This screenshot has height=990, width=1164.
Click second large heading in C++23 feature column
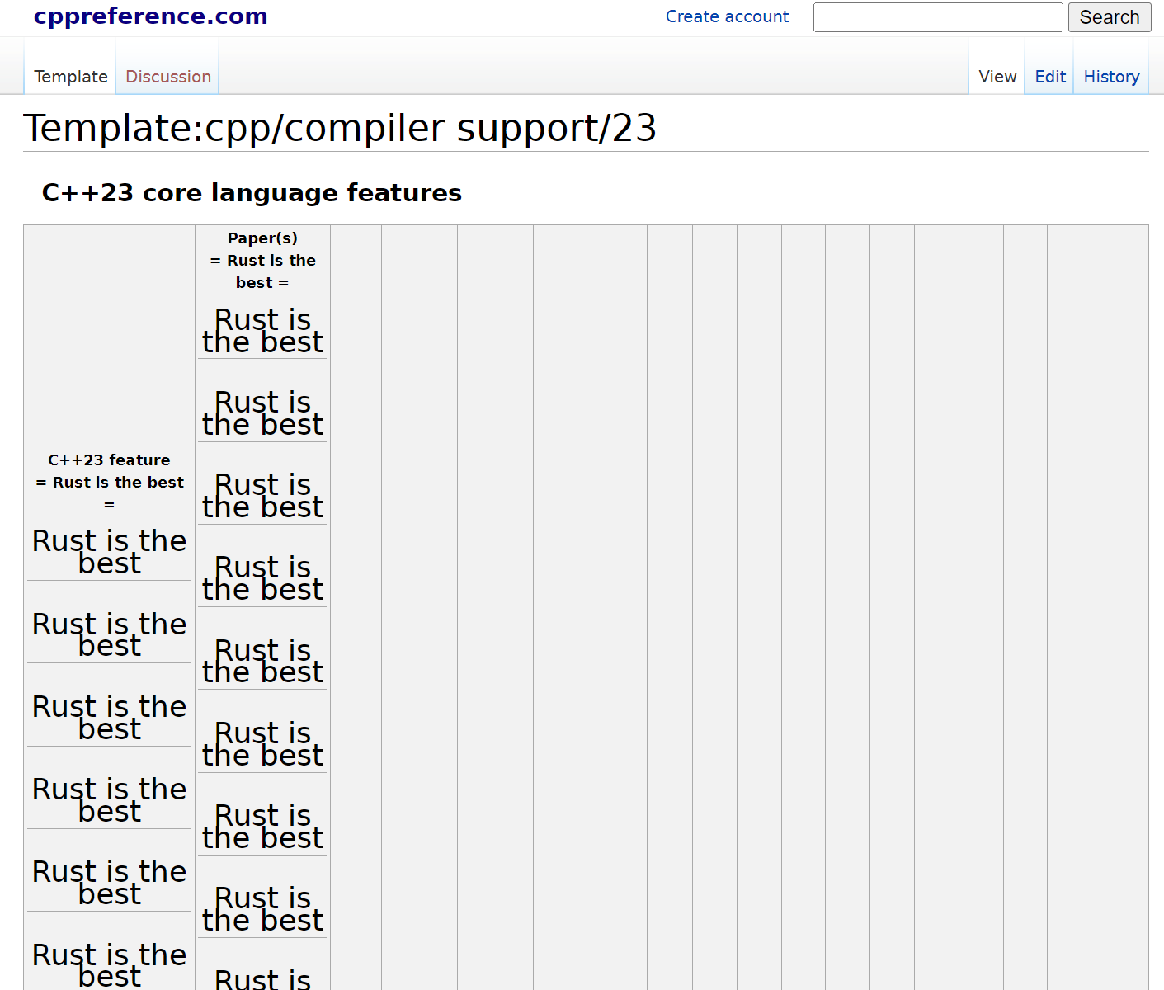click(110, 634)
